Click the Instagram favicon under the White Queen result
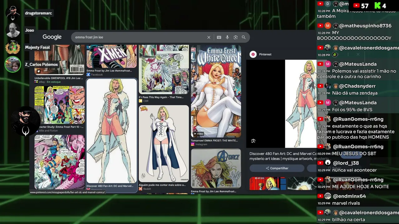399x224 pixels. click(x=193, y=144)
